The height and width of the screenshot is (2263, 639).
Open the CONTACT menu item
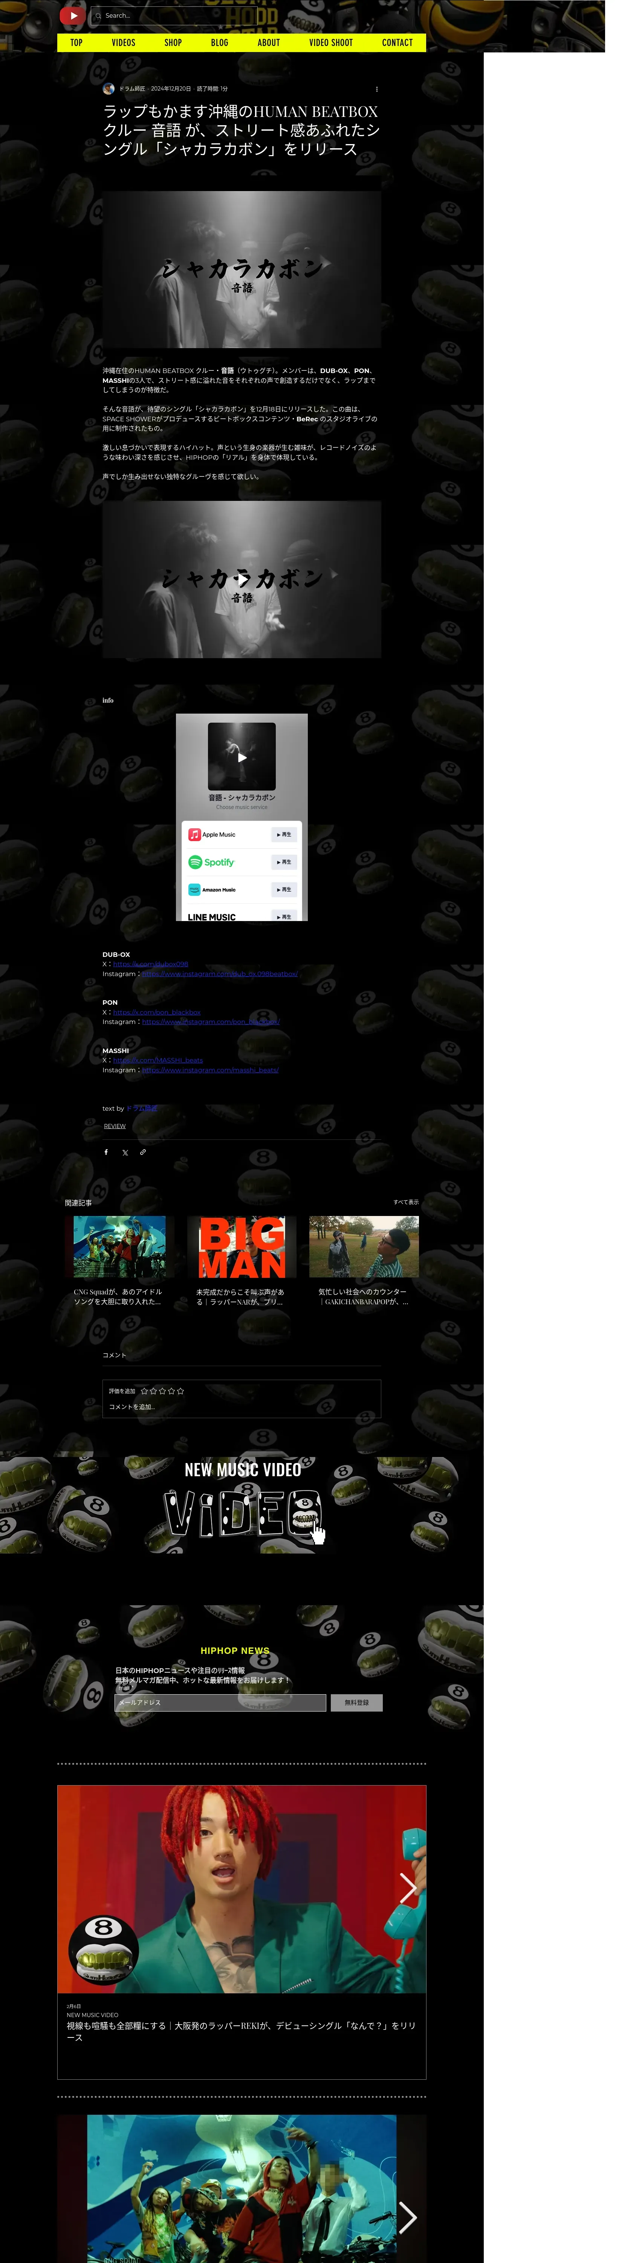click(x=397, y=42)
